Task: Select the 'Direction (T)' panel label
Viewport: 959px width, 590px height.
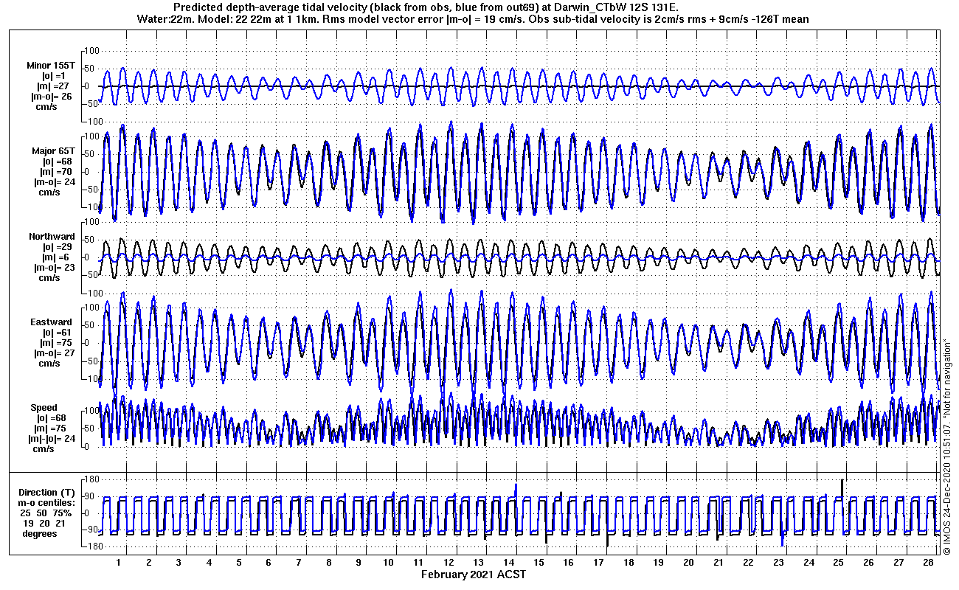Action: 46,492
